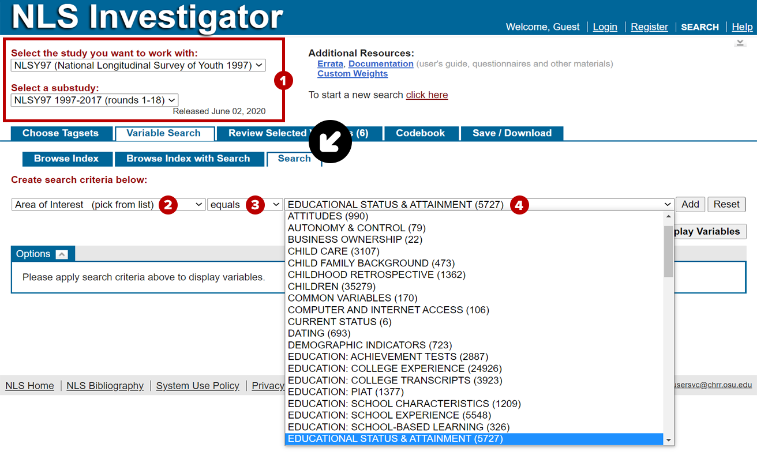Click the Display Variables button
The image size is (757, 459).
coord(710,231)
